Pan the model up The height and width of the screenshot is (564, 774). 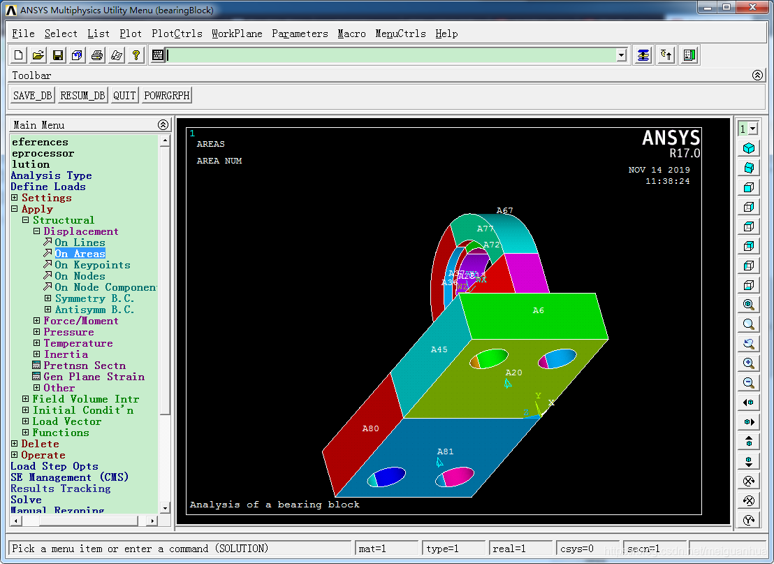tap(748, 442)
